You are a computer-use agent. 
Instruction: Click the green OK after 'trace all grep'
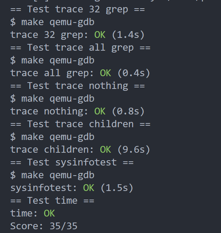point(106,73)
